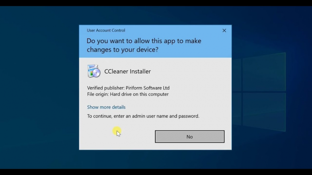The image size is (312, 175).
Task: Click 'Verified publisher: Piriform Software Ltd' text
Action: (x=128, y=88)
